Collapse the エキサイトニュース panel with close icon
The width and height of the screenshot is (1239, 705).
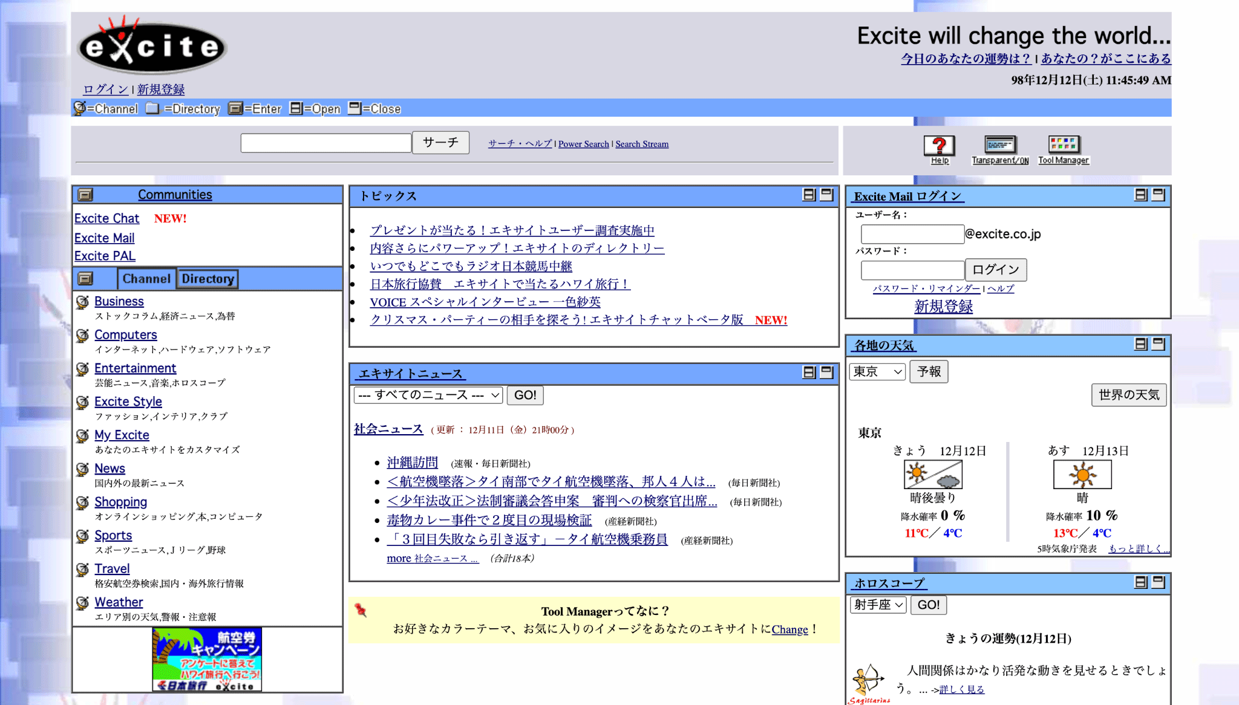pyautogui.click(x=826, y=372)
